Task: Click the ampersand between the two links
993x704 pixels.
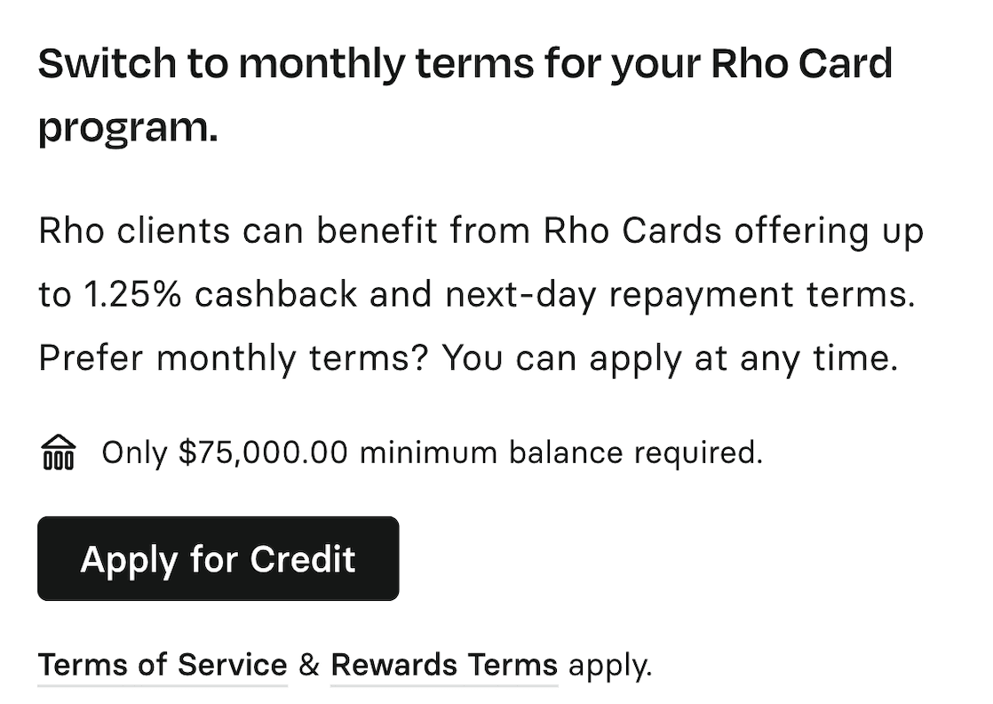Action: 309,665
